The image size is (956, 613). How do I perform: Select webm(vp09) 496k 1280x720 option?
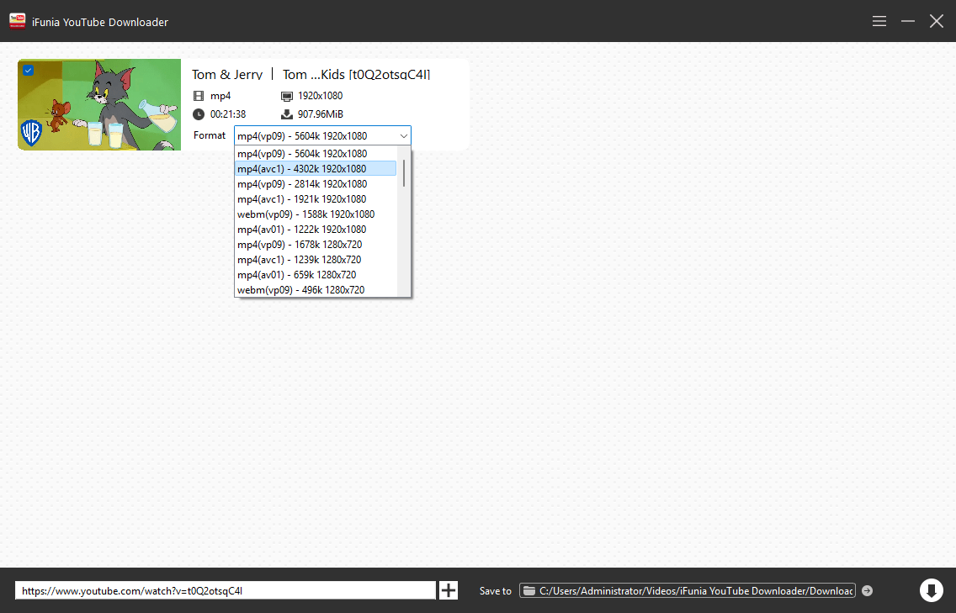pyautogui.click(x=300, y=290)
